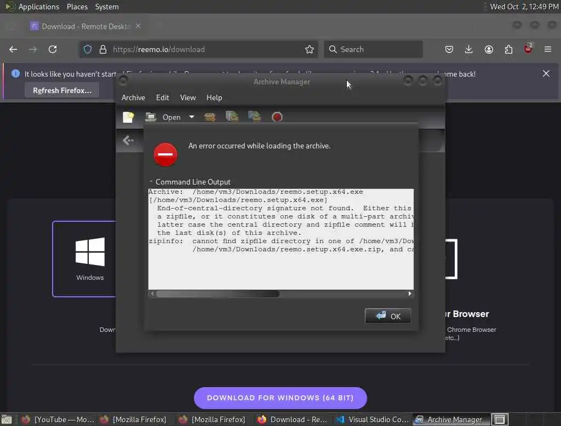Screen dimensions: 561x426
Task: Open the Applications menu
Action: pos(32,7)
